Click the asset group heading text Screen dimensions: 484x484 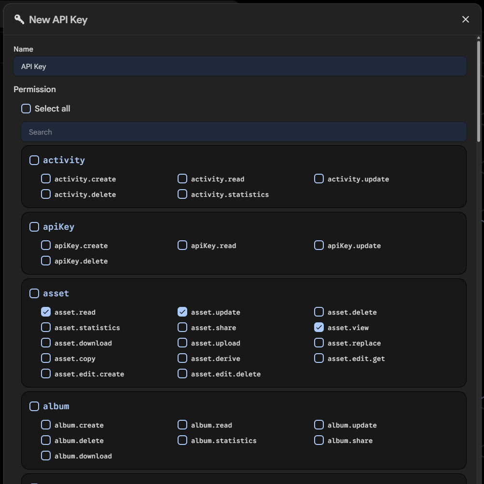(x=56, y=293)
